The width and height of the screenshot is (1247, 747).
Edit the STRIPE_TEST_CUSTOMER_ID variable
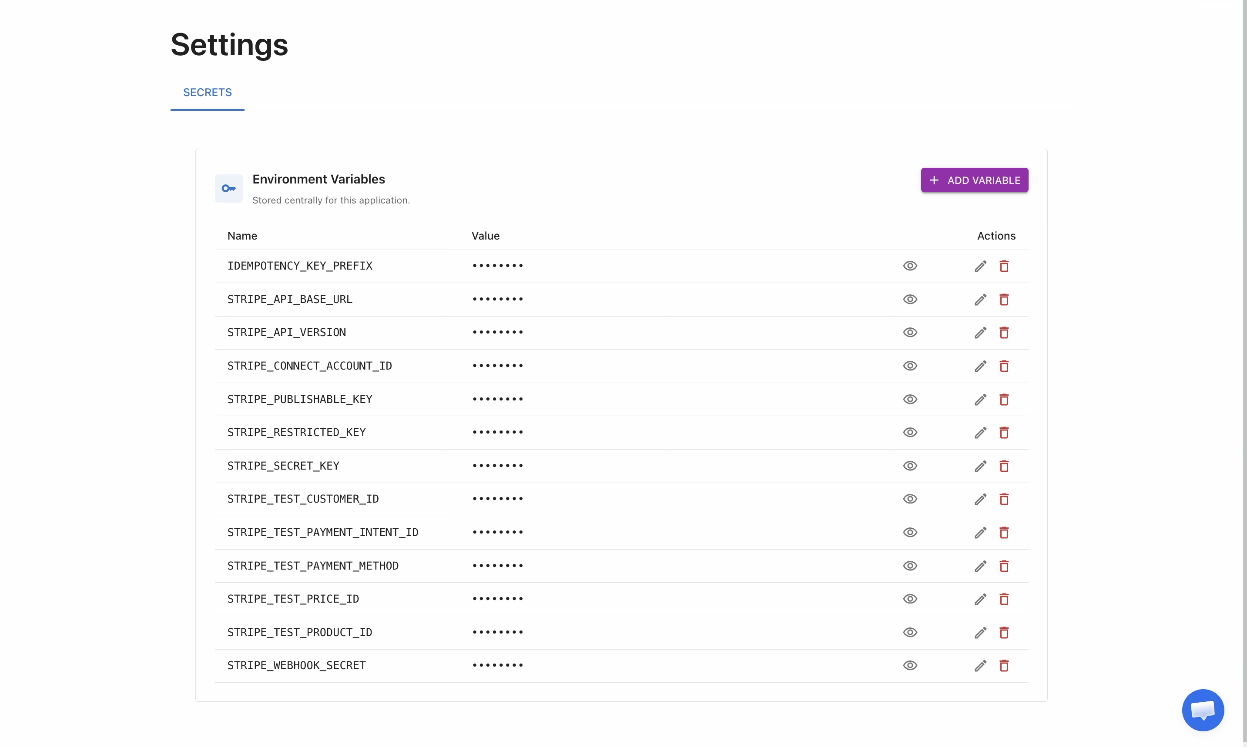[x=980, y=499]
